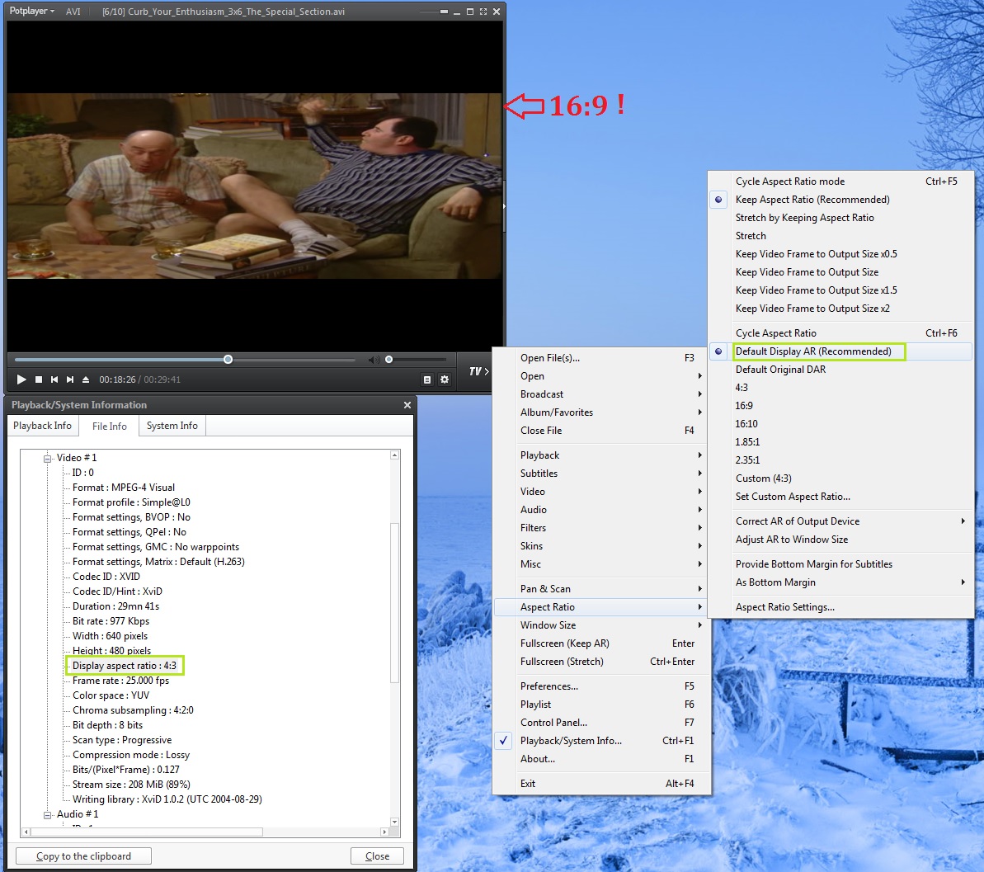Image resolution: width=984 pixels, height=872 pixels.
Task: Collapse the Video #1 tree node
Action: click(x=47, y=459)
